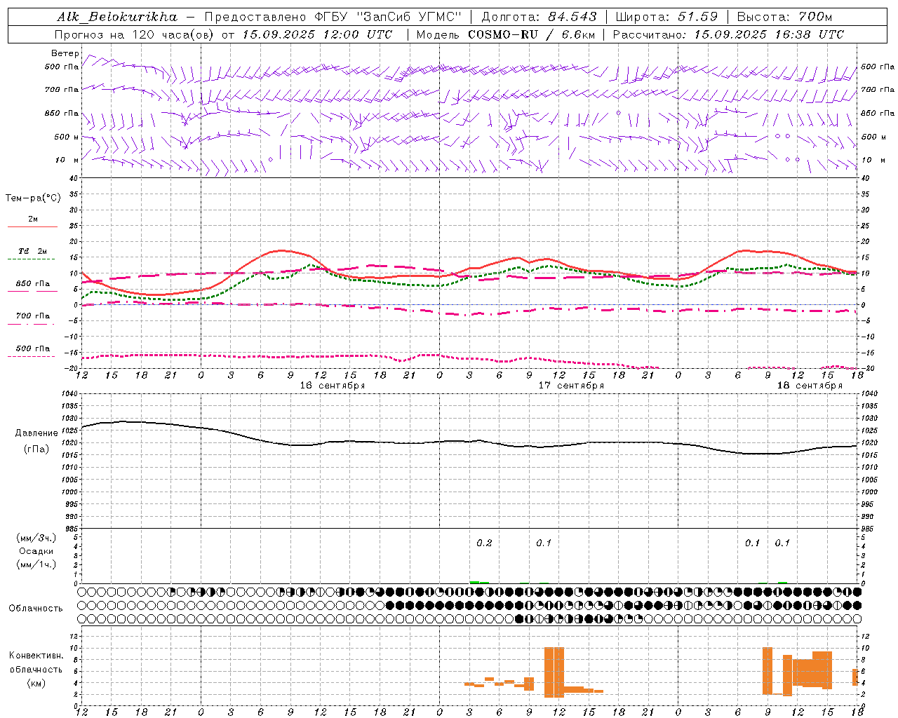898x718 pixels.
Task: Click the Td 2м legend entry
Action: click(x=32, y=251)
